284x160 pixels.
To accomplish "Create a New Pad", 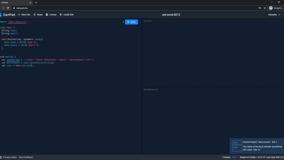I will (24, 15).
